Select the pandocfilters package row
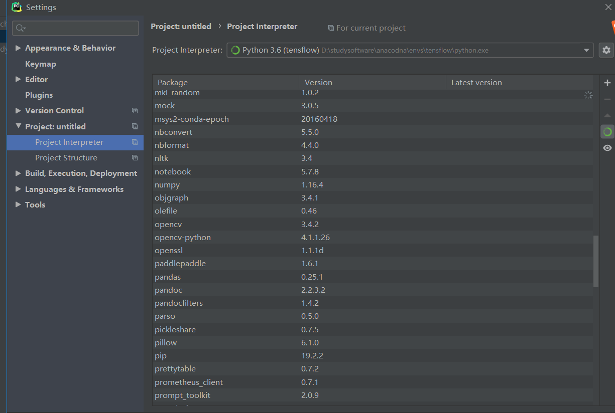Screen dimensions: 615x413 point(373,303)
